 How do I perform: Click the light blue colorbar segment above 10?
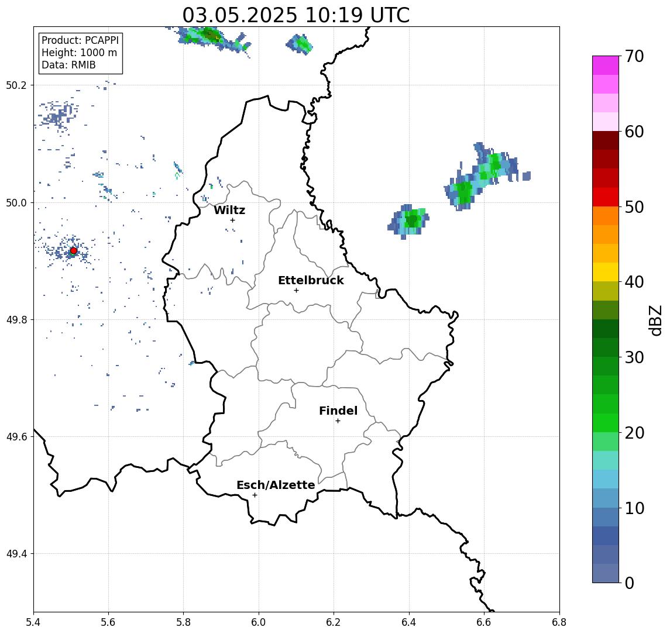click(x=606, y=498)
